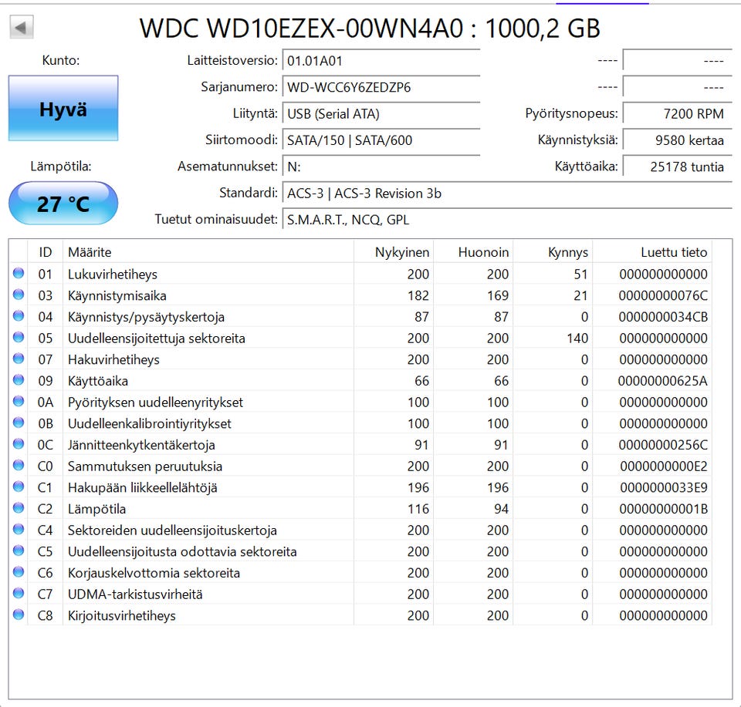
Task: Click the Käyttöaika field showing 25178 tuntia
Action: (x=677, y=167)
